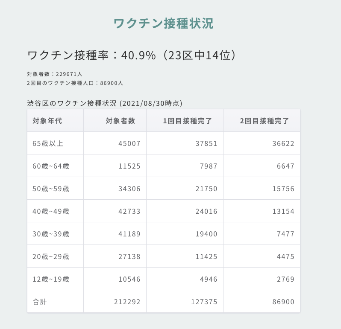Image resolution: width=341 pixels, height=329 pixels.
Task: Click the 対象者数：229671人 line
Action: pos(55,74)
